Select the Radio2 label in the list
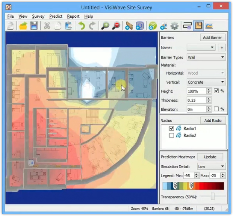 (x=190, y=136)
